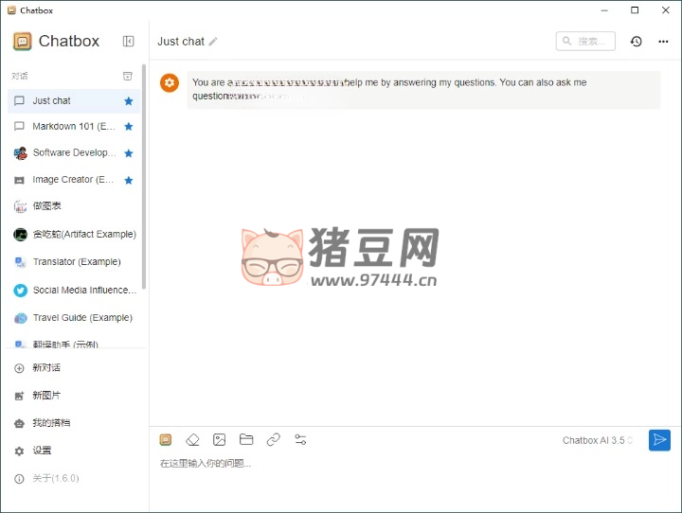Toggle star on Markdown 101 conversation
The height and width of the screenshot is (513, 682).
pos(129,127)
